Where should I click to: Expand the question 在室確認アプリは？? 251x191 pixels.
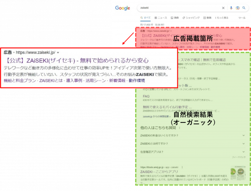pyautogui.click(x=193, y=152)
